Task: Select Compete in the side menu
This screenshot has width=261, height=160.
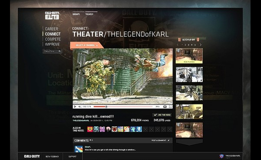Action: click(x=53, y=39)
